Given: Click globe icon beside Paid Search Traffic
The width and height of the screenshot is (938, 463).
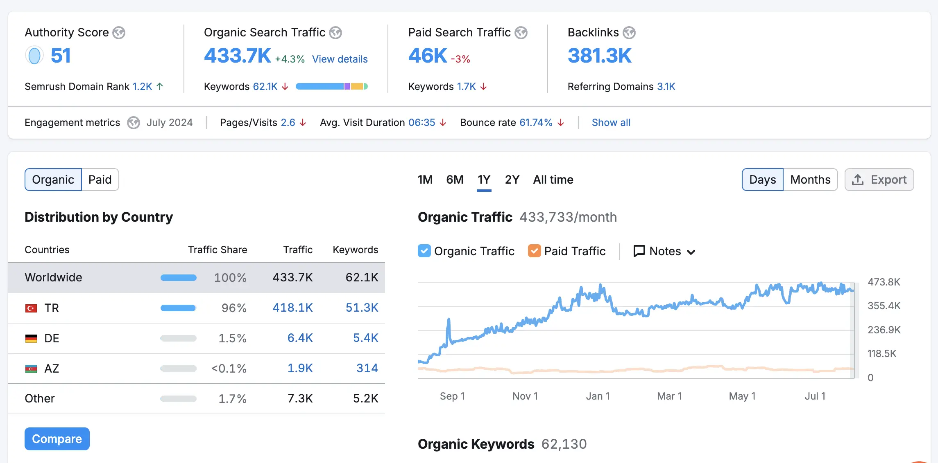Looking at the screenshot, I should tap(521, 33).
